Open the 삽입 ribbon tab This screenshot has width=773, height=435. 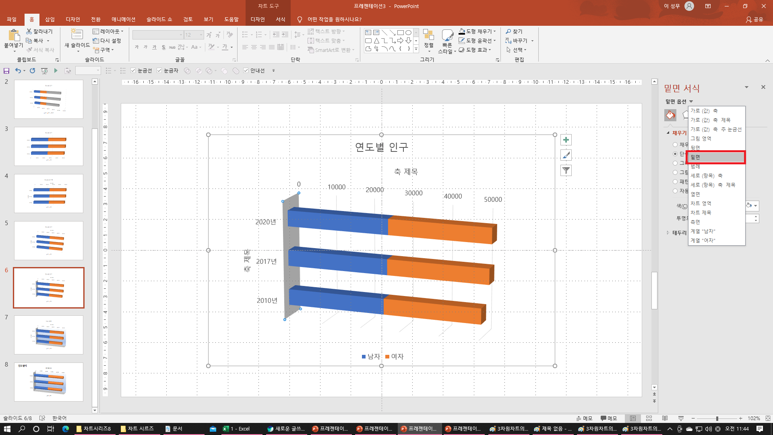pyautogui.click(x=50, y=19)
